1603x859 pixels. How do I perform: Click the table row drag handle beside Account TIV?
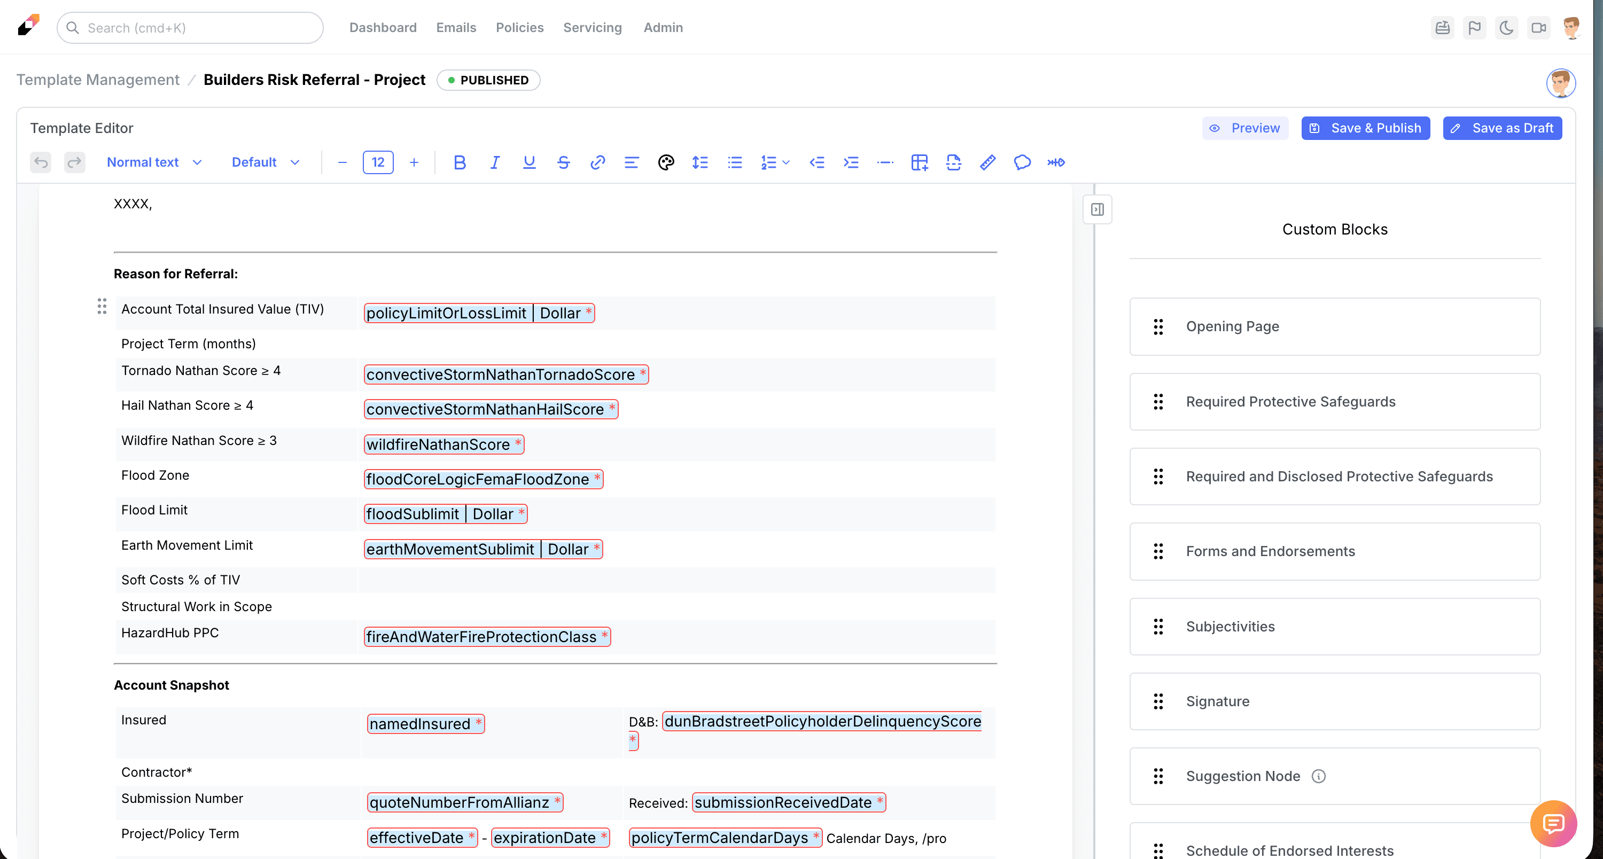point(102,306)
